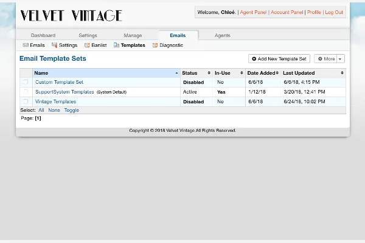Click the Toggle selection link
Viewport: 365px width, 243px height.
(x=72, y=110)
